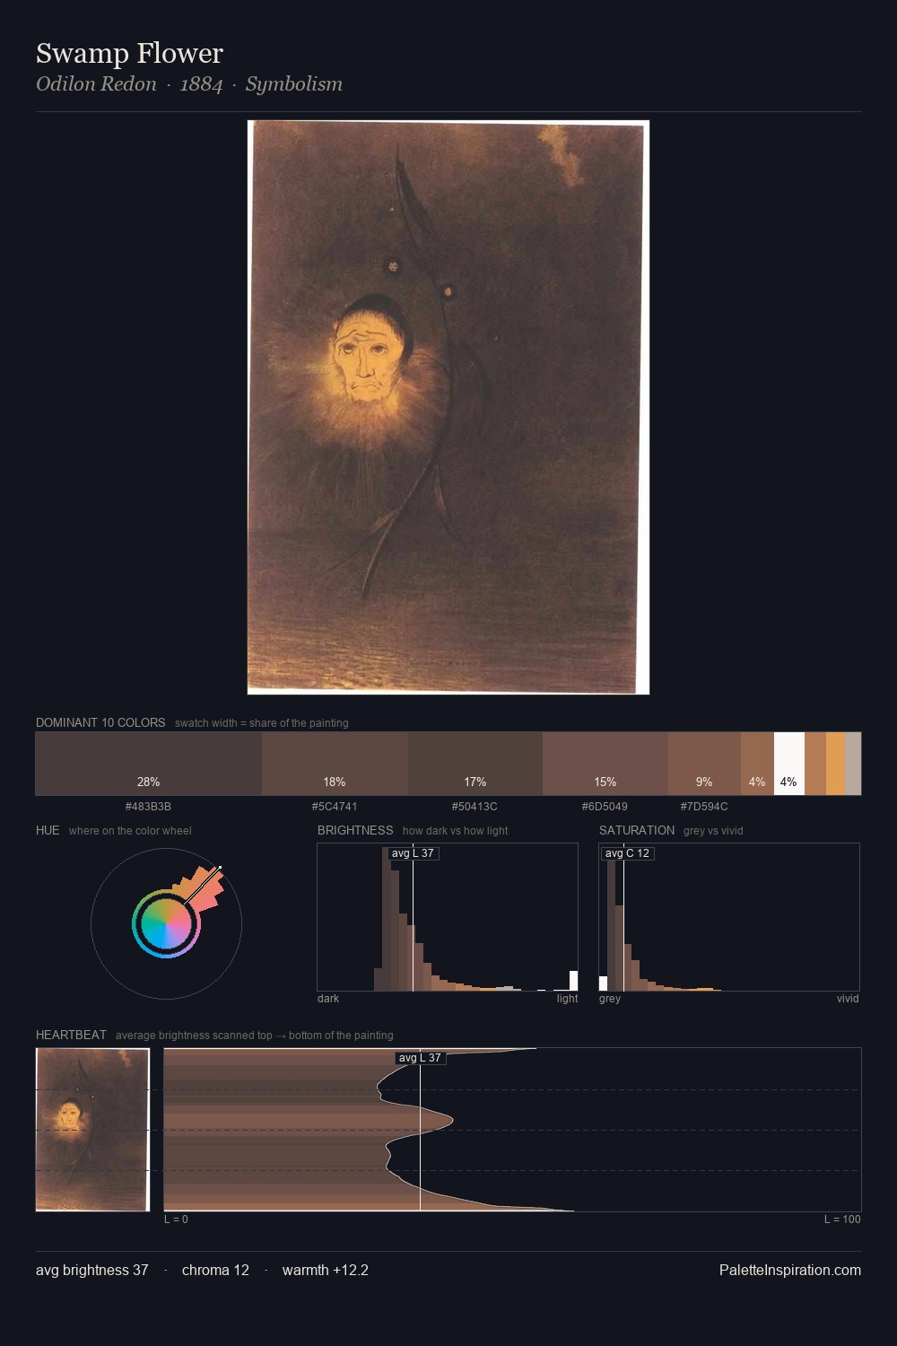Screen dimensions: 897x1346
Task: Click the DOMINANT 10 COLORS heading
Action: pos(100,722)
